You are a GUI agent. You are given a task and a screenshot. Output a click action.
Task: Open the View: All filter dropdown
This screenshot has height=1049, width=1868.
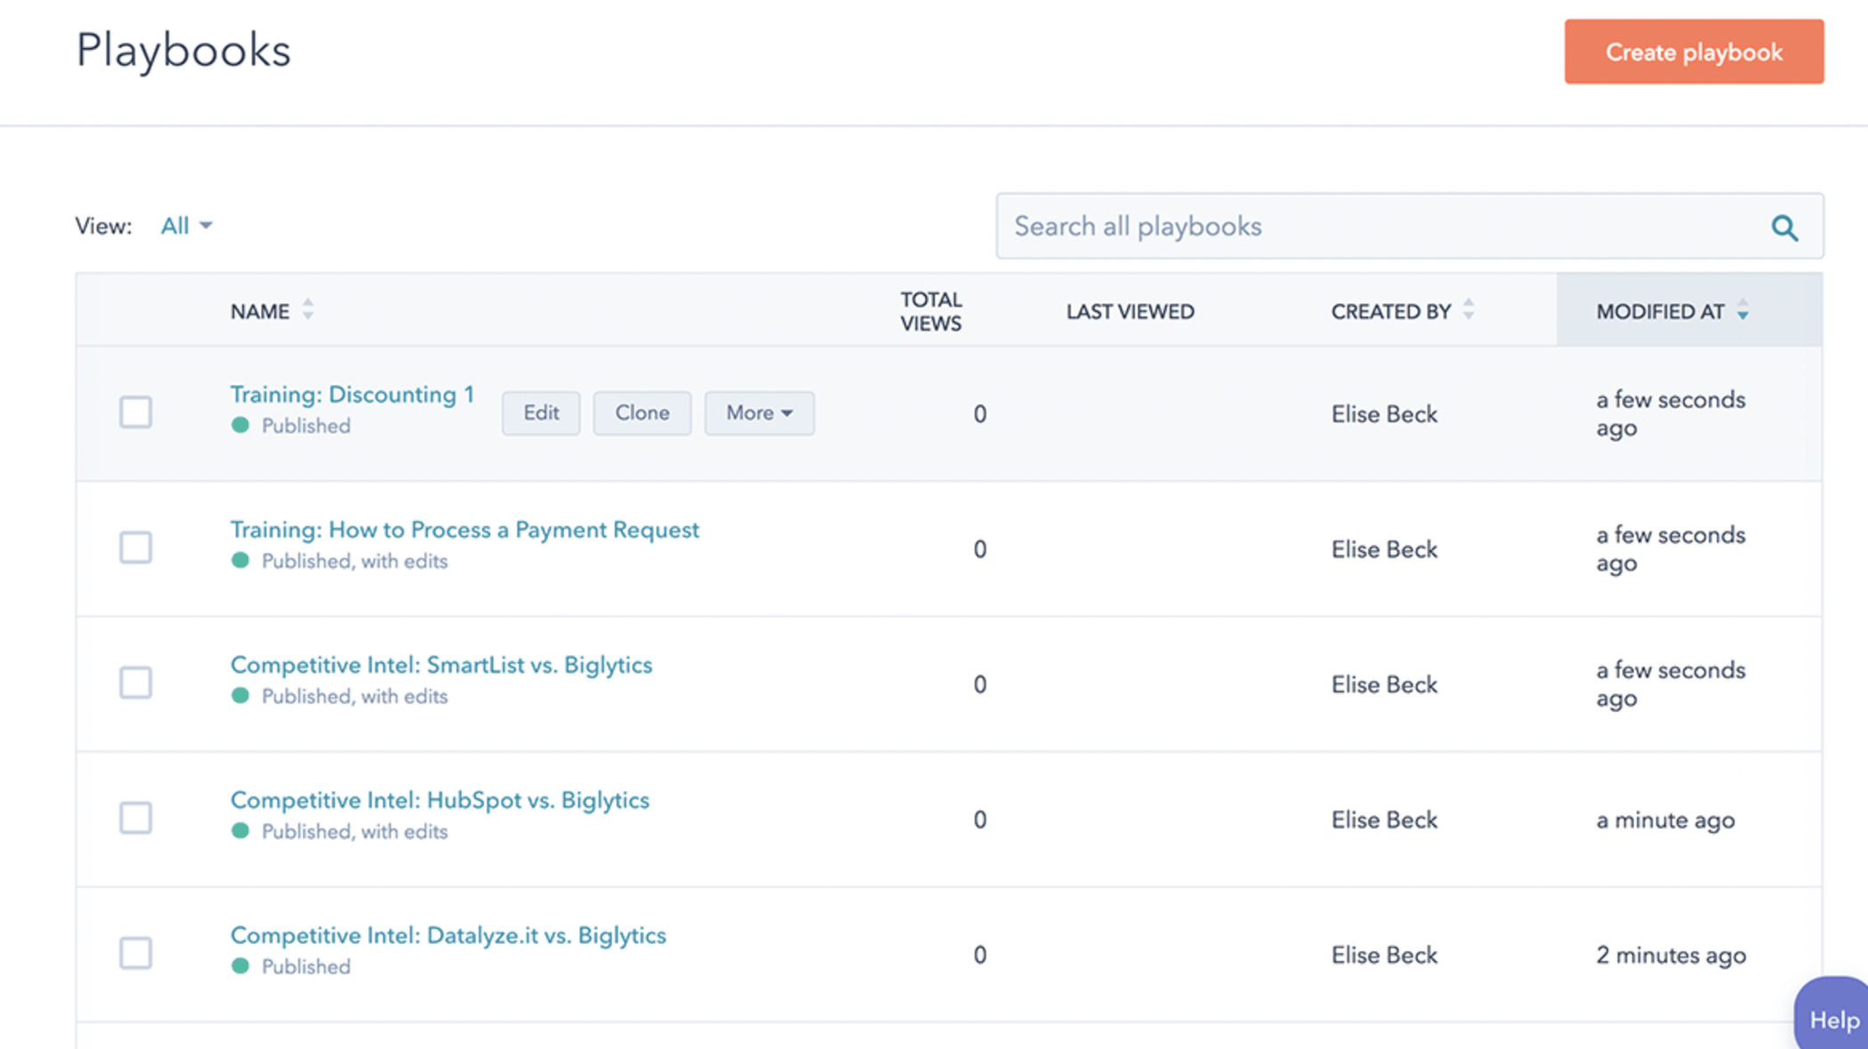click(x=184, y=225)
